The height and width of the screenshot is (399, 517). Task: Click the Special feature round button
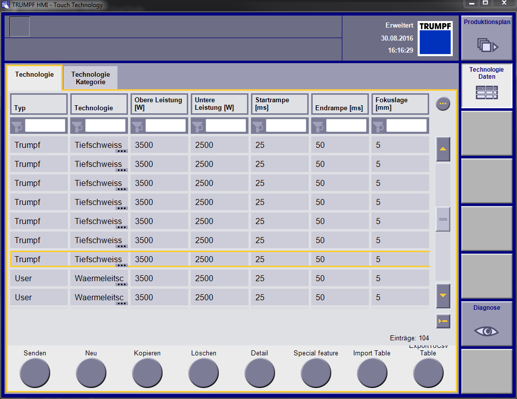coord(316,372)
